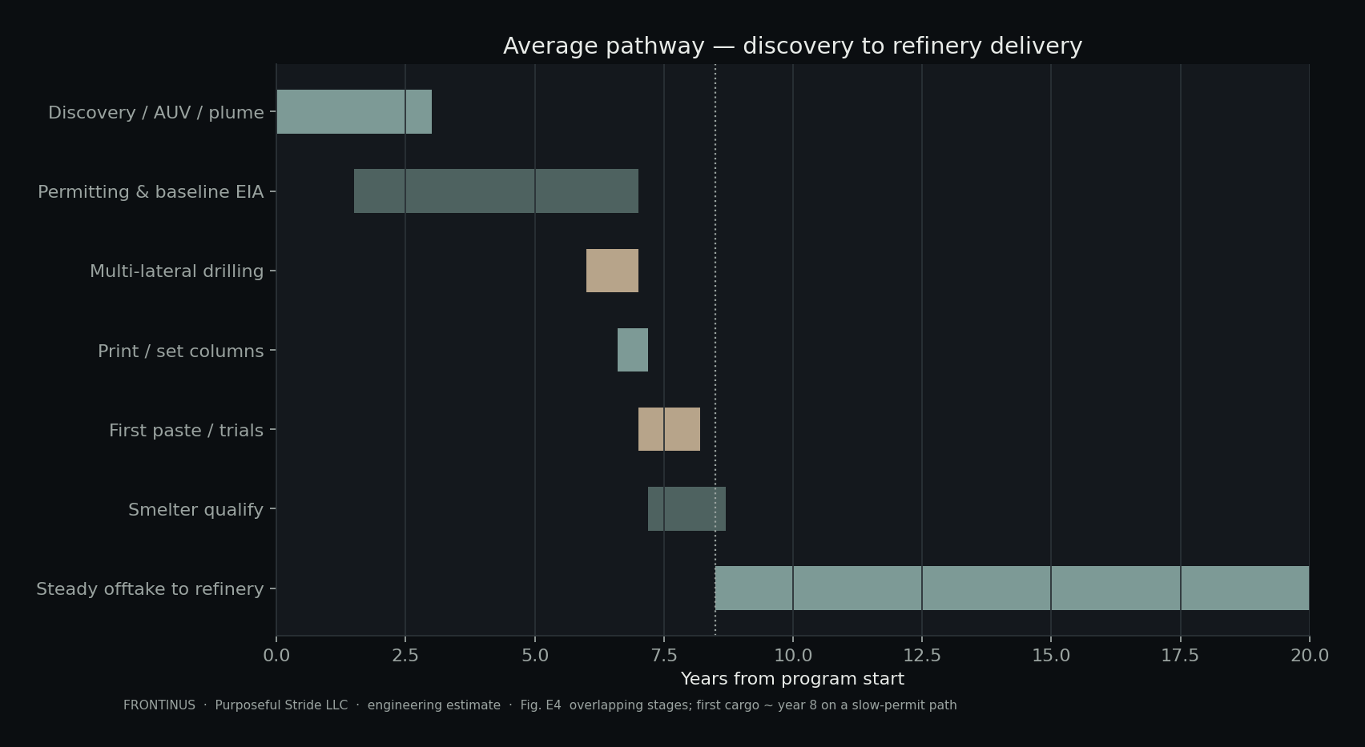The image size is (1365, 747).
Task: Click the x-axis tick label 17.5
Action: [x=1180, y=656]
